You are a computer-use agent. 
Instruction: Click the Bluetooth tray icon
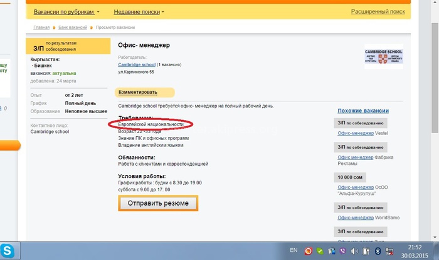point(378,251)
